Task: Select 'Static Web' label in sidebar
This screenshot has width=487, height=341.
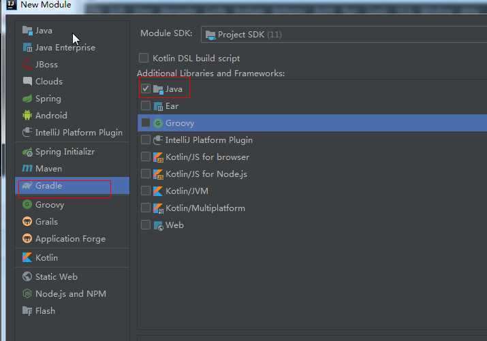Action: pyautogui.click(x=57, y=277)
